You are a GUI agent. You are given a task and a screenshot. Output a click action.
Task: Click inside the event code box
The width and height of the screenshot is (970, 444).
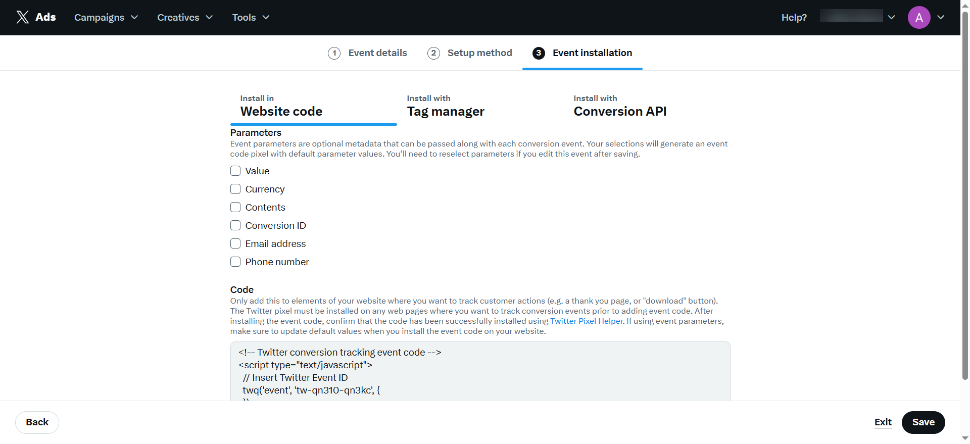click(x=480, y=371)
